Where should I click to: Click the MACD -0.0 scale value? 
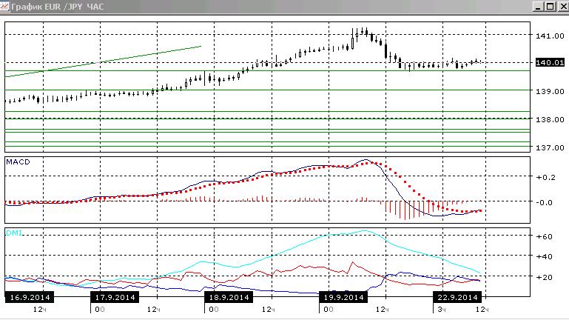click(x=545, y=202)
